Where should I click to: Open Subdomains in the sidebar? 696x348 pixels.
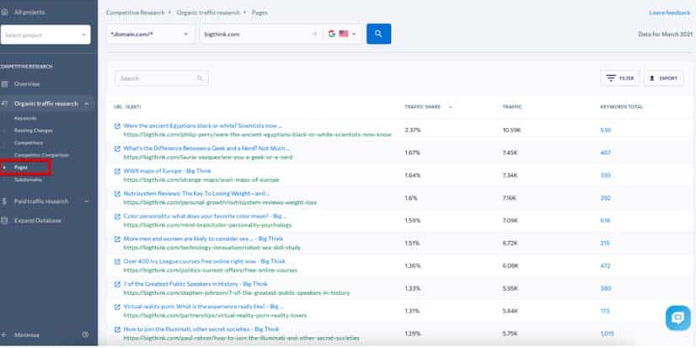click(x=29, y=179)
